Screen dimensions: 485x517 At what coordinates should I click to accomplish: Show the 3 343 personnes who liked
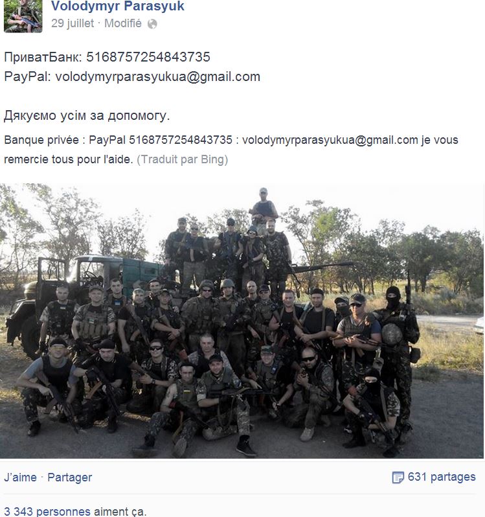pos(47,511)
